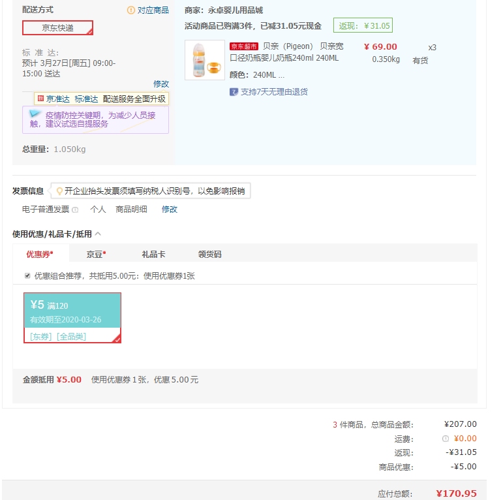Click the lightbulb icon in invoice tip

[x=59, y=191]
